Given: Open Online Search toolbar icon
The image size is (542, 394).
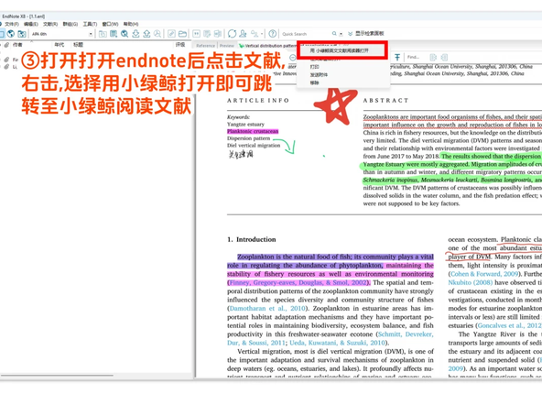Looking at the screenshot, I should tap(125, 34).
